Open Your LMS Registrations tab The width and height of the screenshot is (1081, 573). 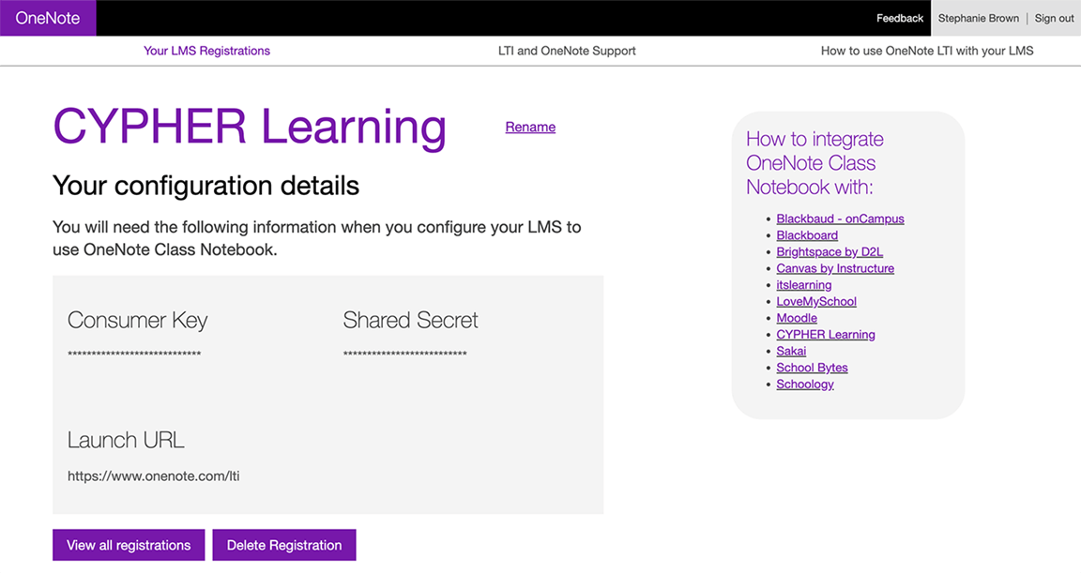[206, 51]
